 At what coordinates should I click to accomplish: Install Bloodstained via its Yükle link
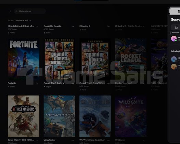point(11,33)
